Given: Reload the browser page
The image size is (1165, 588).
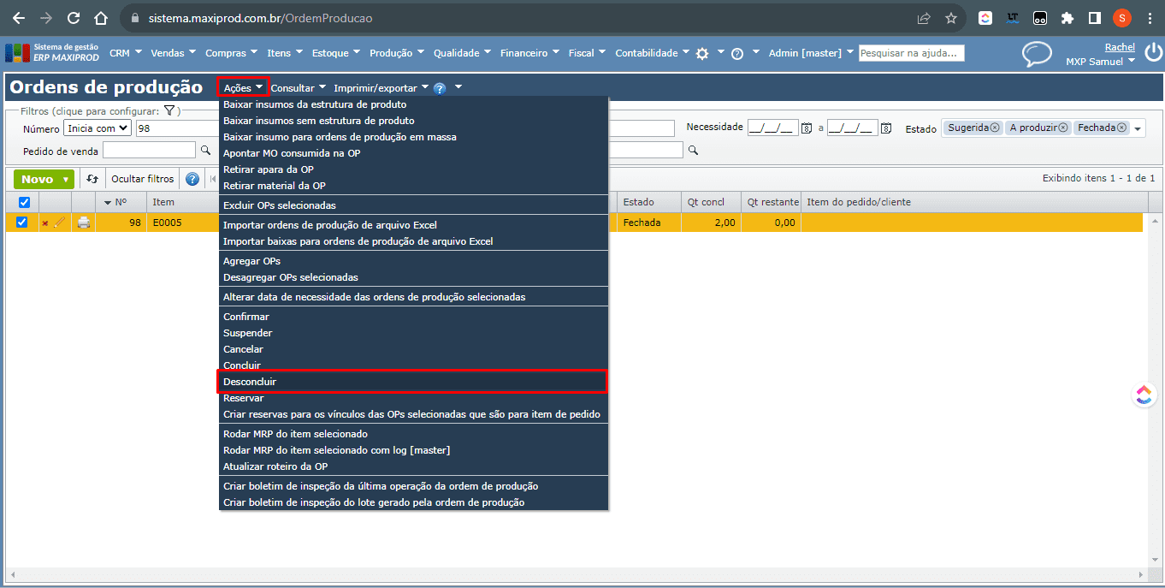Looking at the screenshot, I should [x=74, y=17].
